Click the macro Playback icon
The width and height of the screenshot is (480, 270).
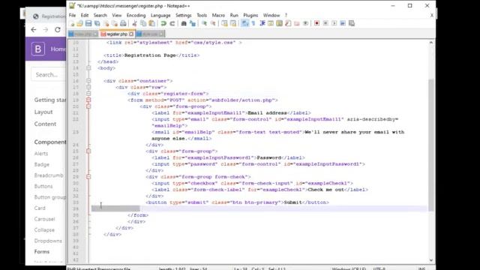click(334, 23)
